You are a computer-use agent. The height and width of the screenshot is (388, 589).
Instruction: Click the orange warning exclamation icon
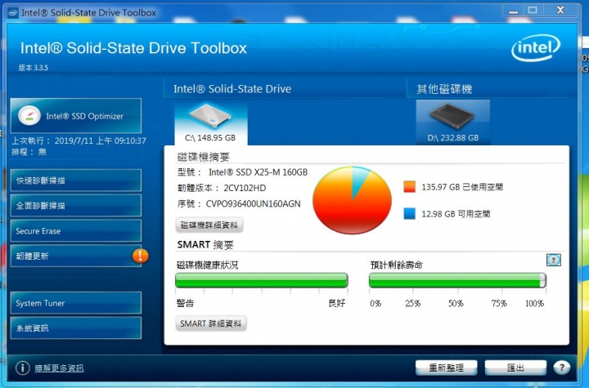141,256
